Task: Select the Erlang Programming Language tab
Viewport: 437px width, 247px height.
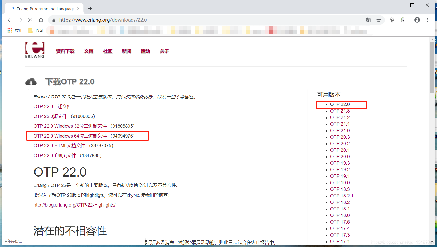Action: [44, 9]
